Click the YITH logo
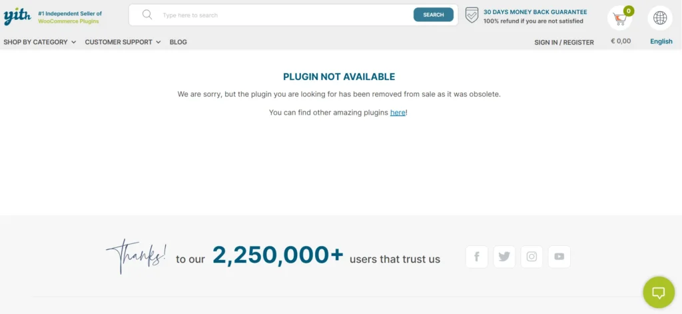Screen dimensions: 682x314 tap(17, 16)
